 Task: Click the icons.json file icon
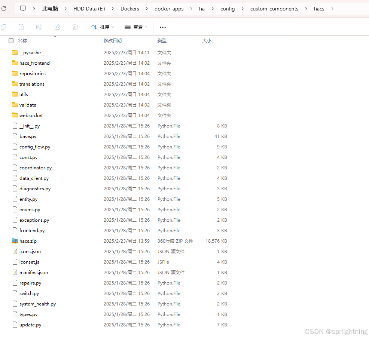pos(15,251)
